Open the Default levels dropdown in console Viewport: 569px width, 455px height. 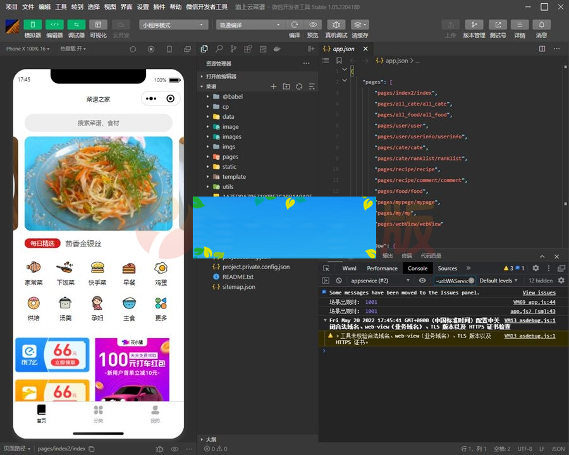pos(499,281)
